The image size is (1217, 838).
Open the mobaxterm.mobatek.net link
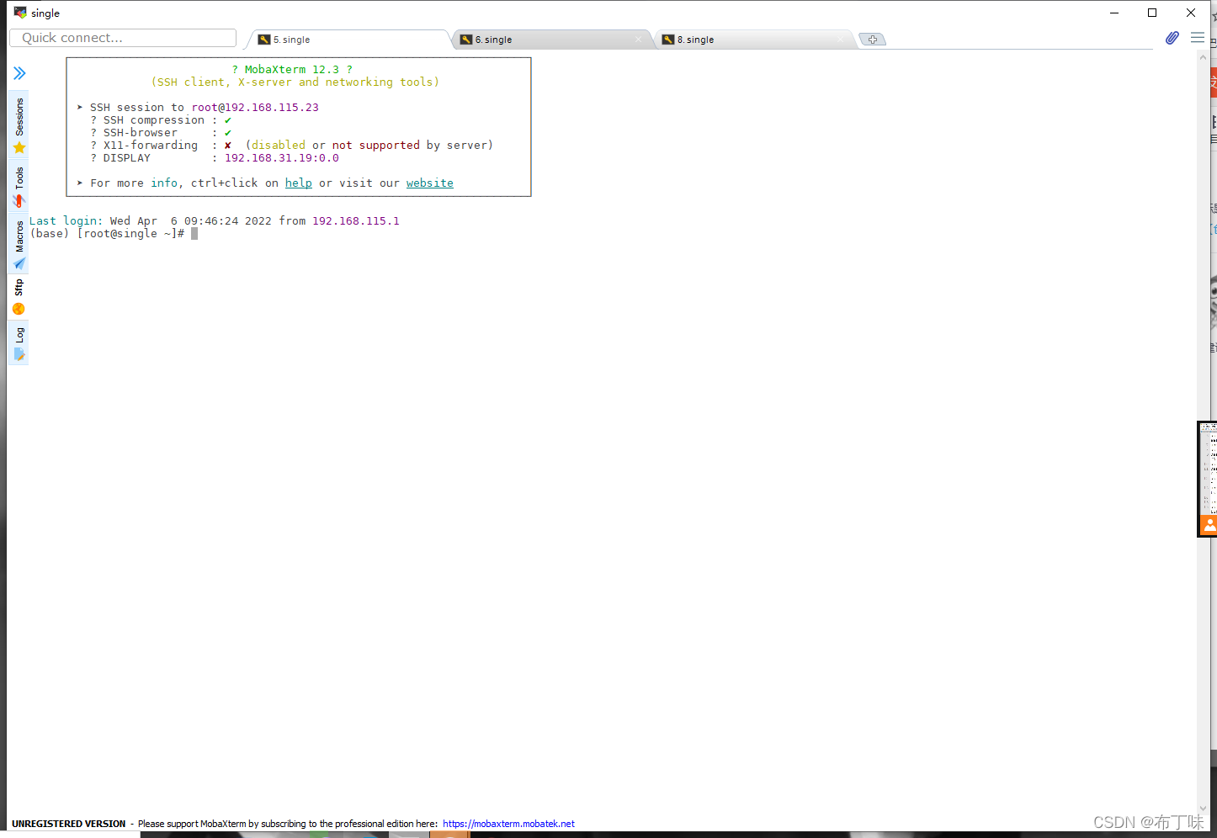(508, 824)
